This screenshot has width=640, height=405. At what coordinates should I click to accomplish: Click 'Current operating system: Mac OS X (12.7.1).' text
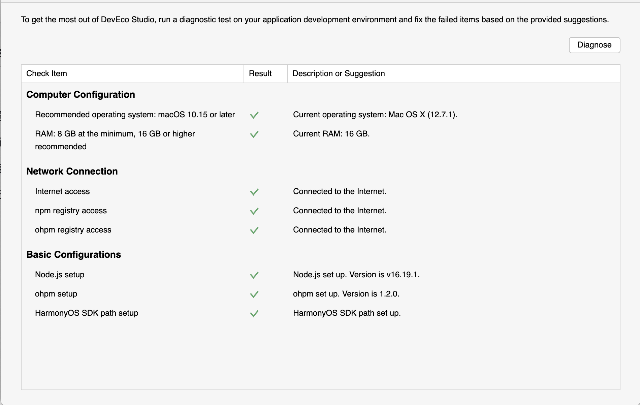click(x=375, y=115)
